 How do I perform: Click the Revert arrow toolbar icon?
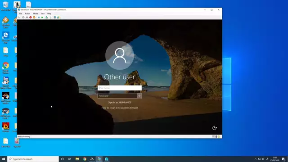tap(50, 18)
